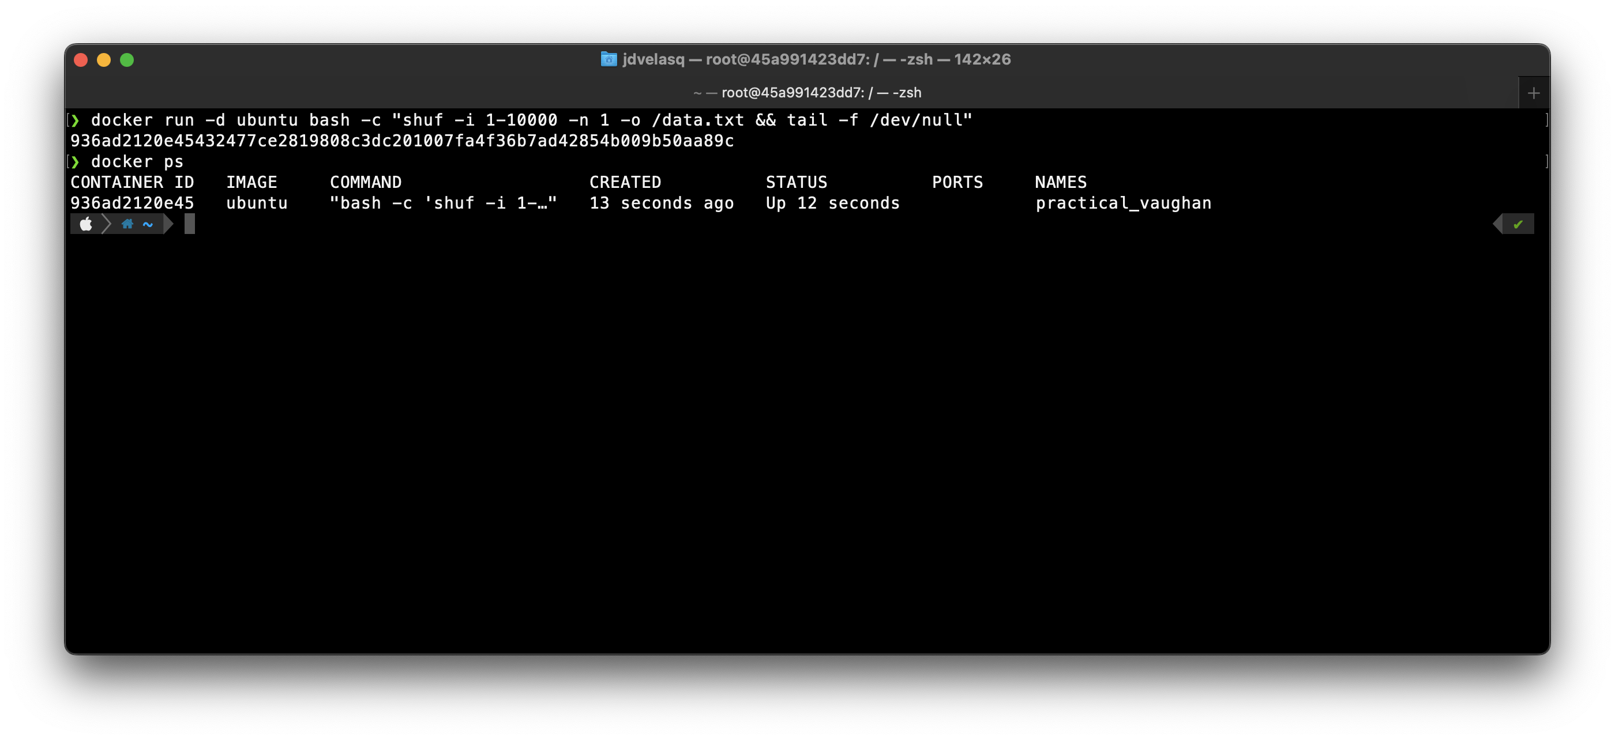
Task: Click the '13 seconds ago' created value
Action: (662, 202)
